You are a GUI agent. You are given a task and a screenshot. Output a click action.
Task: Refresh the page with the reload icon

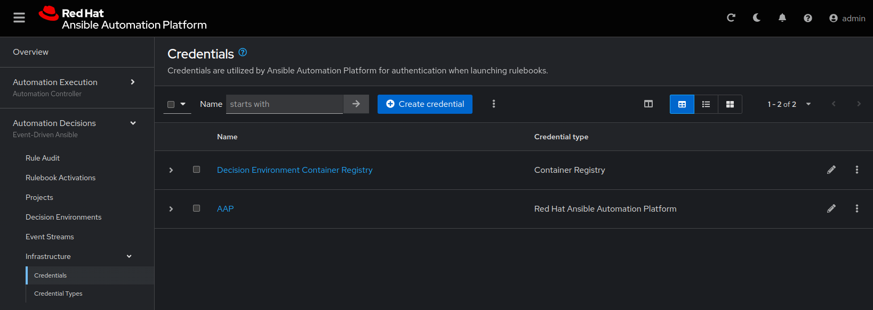click(x=731, y=18)
